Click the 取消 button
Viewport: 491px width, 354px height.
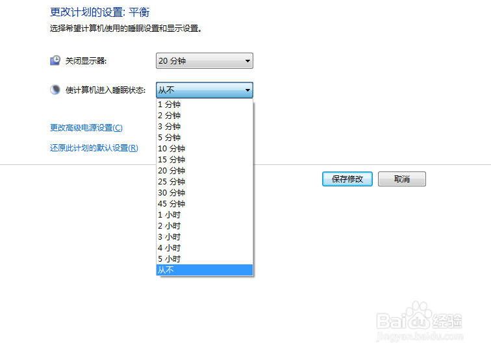pyautogui.click(x=402, y=179)
